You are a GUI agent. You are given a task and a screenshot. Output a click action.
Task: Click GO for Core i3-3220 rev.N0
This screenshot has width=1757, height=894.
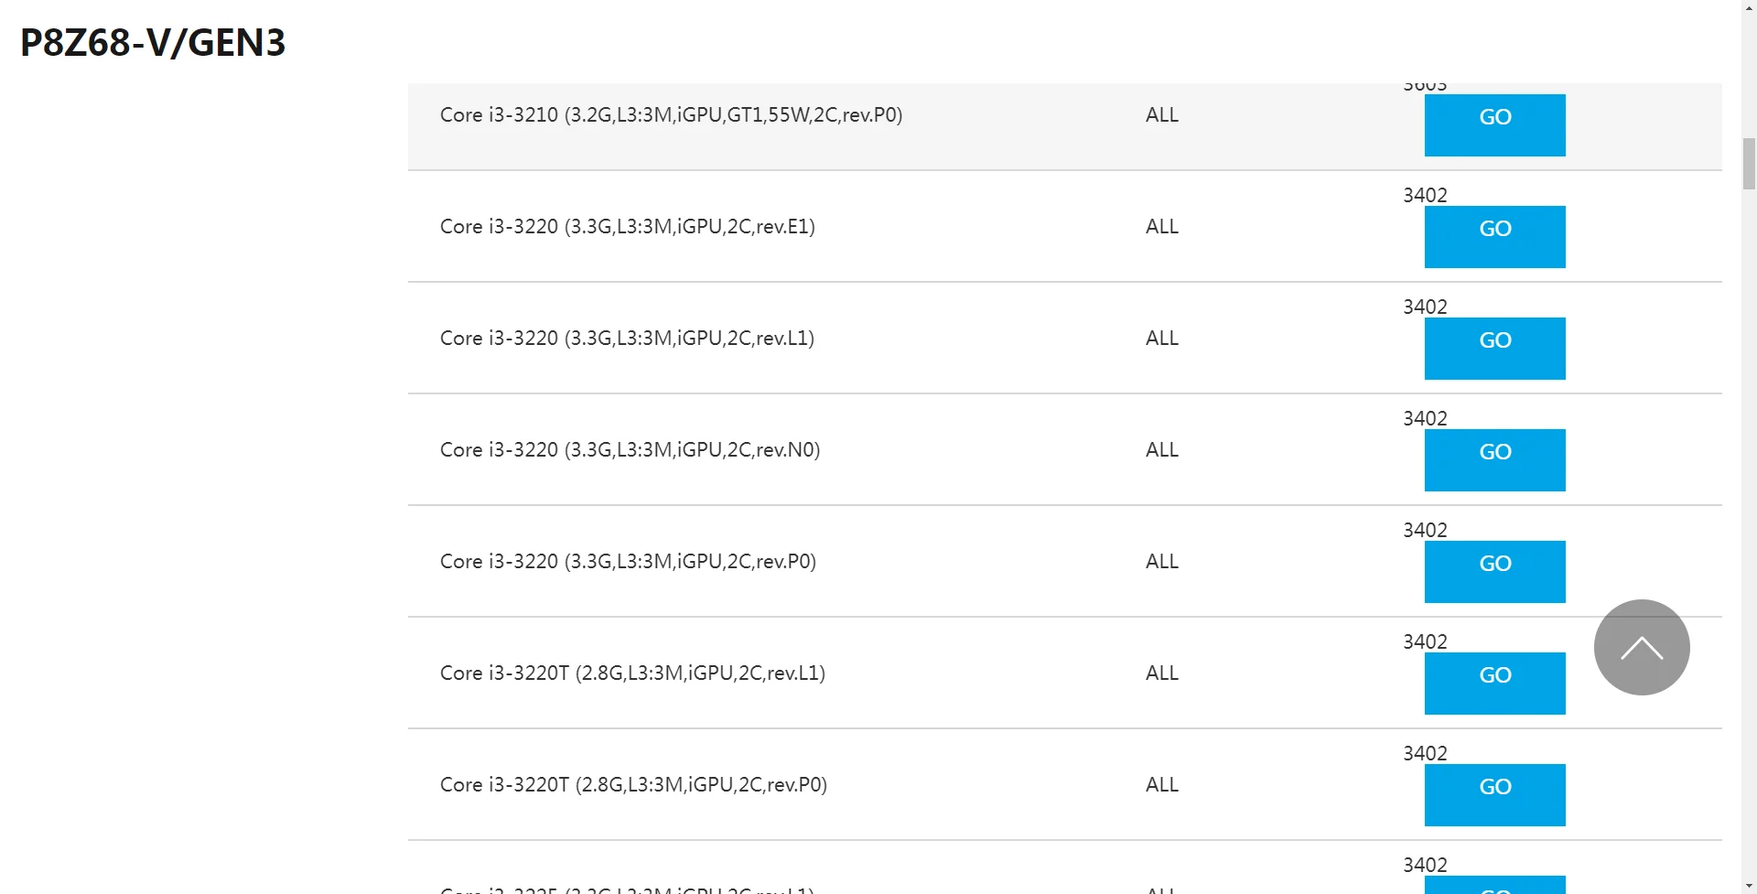point(1494,460)
